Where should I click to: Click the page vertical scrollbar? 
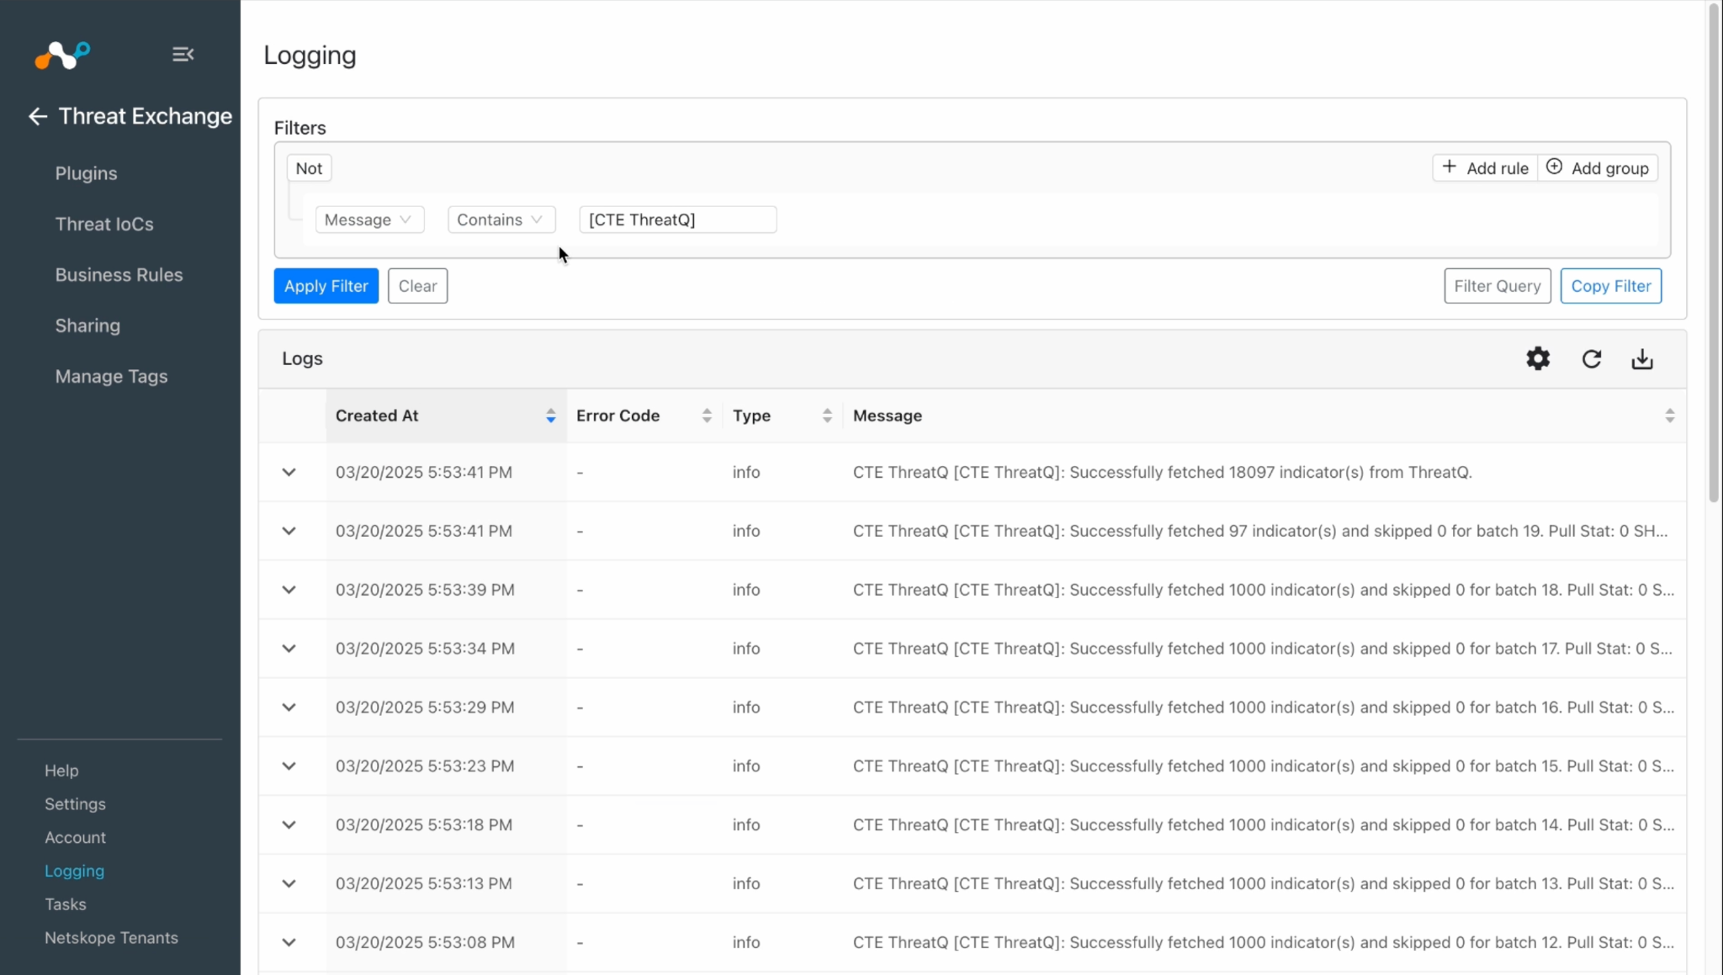pos(1714,252)
